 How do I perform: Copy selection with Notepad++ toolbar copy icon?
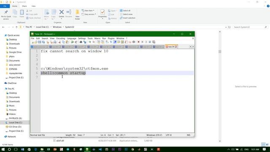[x=63, y=42]
